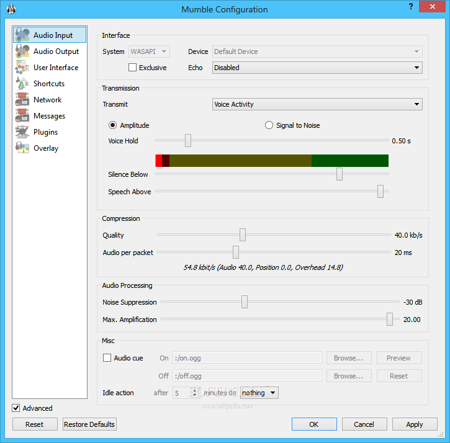450x443 pixels.
Task: Click the Audio Output icon in sidebar
Action: [x=22, y=51]
